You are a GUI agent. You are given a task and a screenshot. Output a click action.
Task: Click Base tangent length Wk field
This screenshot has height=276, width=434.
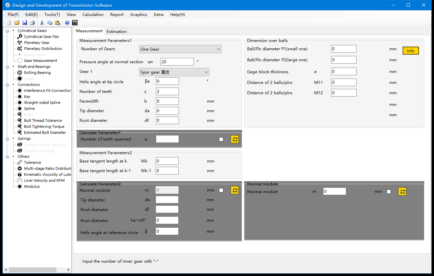point(167,161)
